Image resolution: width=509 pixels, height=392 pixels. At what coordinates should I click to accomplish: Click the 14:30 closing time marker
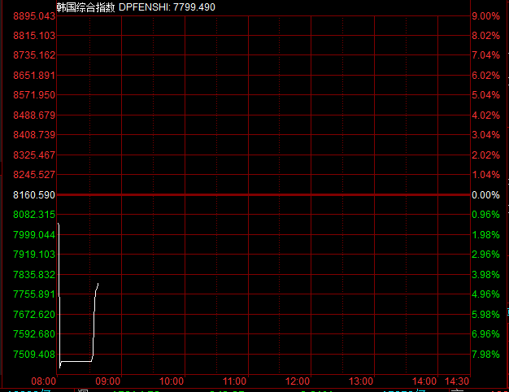pos(457,381)
